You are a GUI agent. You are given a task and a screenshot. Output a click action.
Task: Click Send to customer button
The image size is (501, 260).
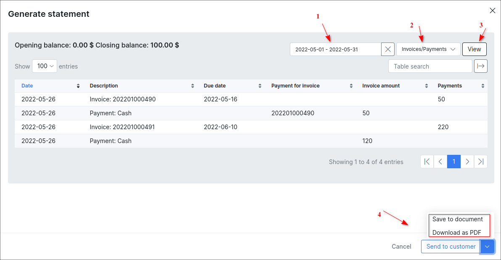(x=451, y=247)
